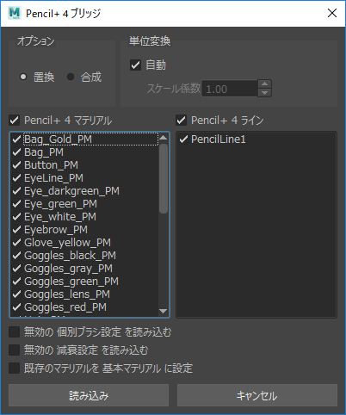Viewport: 346px width, 415px height.
Task: Click the 読み込み import button
Action: click(89, 395)
